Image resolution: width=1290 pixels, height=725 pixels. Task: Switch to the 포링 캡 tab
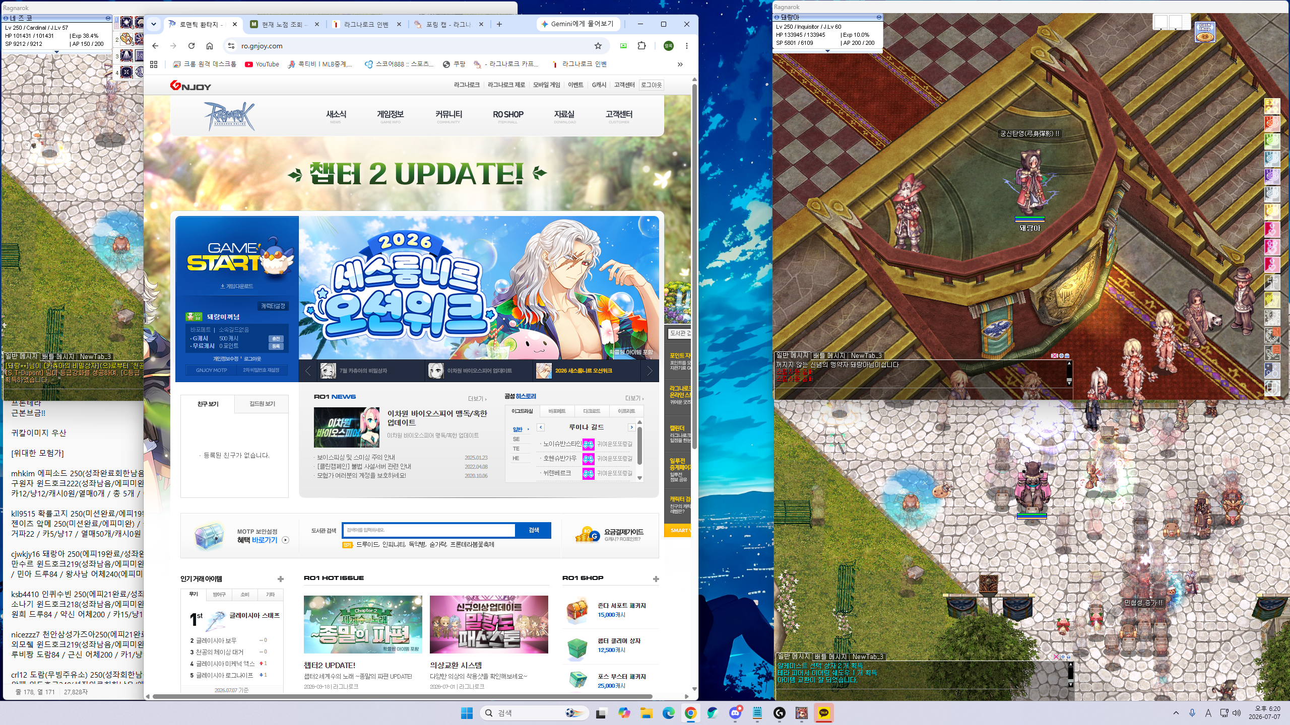tap(447, 24)
